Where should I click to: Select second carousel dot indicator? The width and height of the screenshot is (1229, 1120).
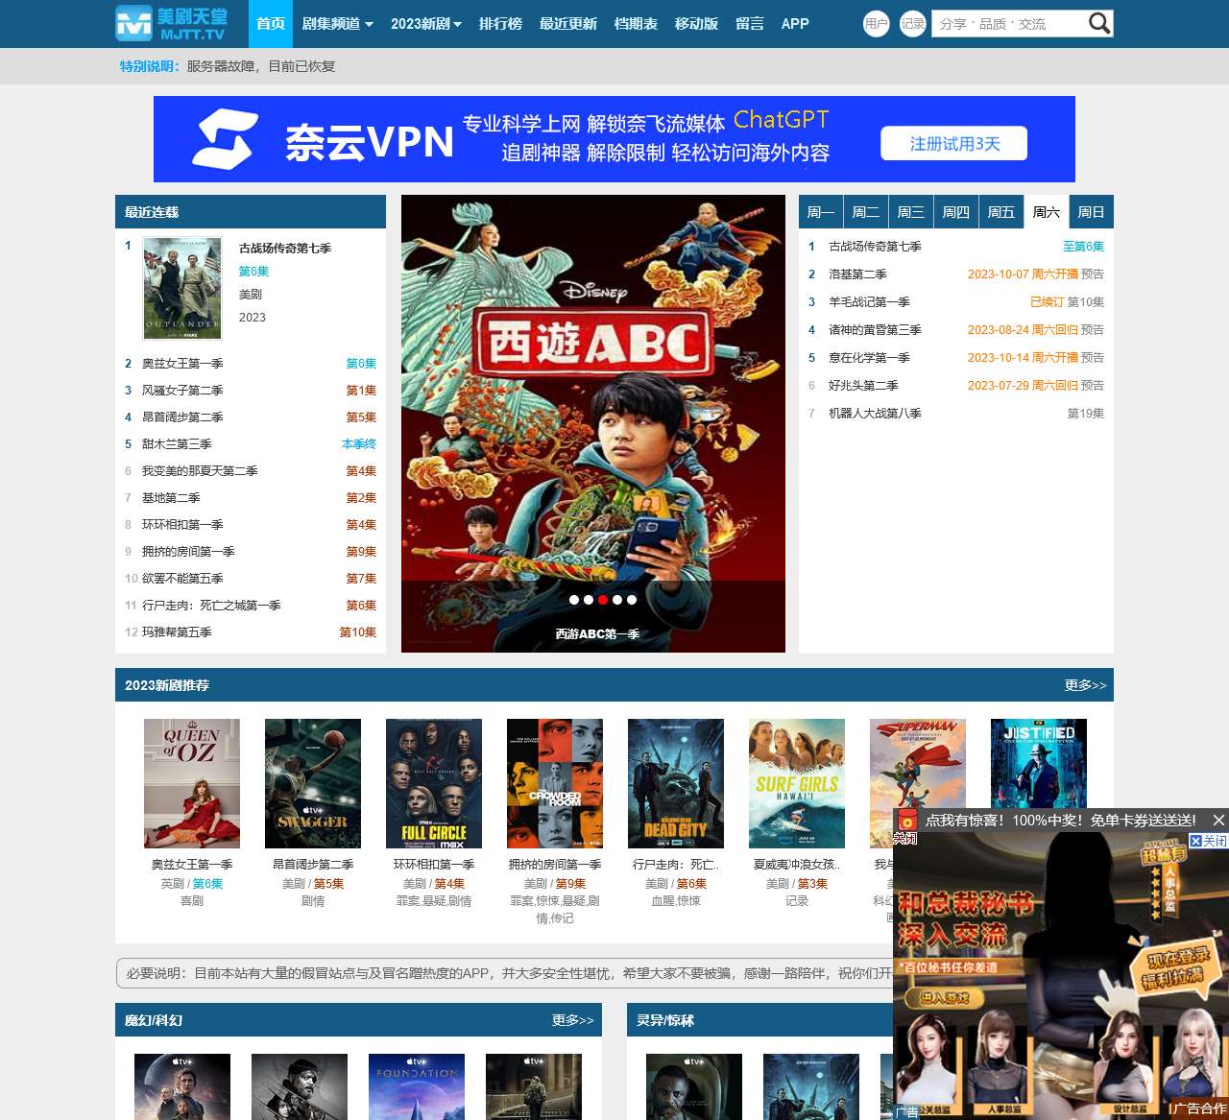point(589,600)
